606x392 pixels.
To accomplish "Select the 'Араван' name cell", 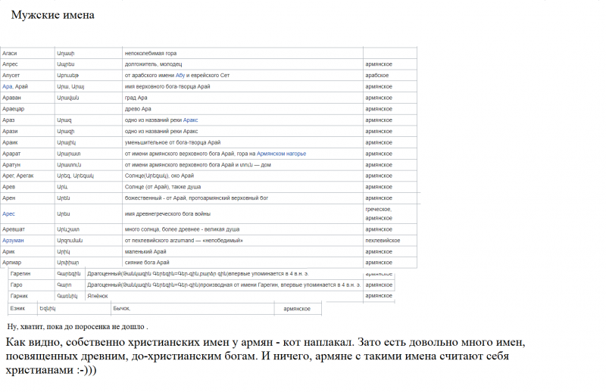I will (x=28, y=98).
